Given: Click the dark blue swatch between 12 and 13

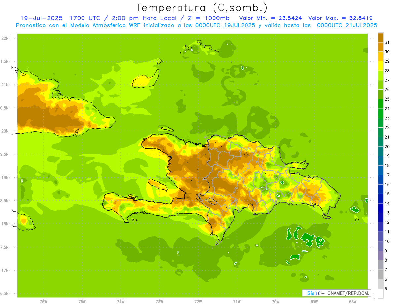Looking at the screenshot, I should pyautogui.click(x=380, y=218).
